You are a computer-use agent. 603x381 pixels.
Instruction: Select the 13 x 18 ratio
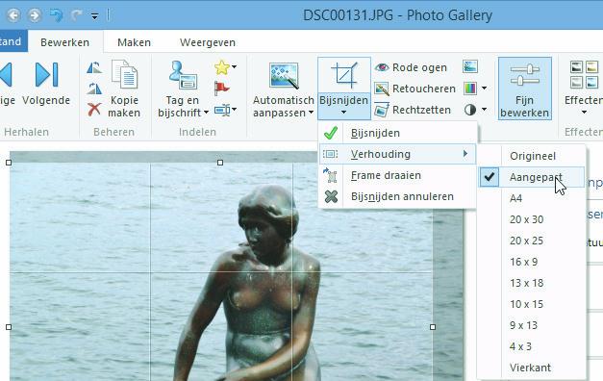click(x=532, y=283)
